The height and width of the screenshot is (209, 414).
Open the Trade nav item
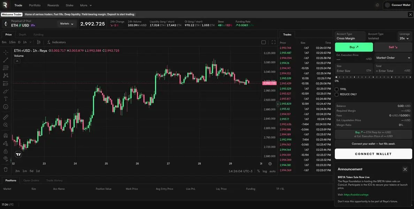coord(18,5)
